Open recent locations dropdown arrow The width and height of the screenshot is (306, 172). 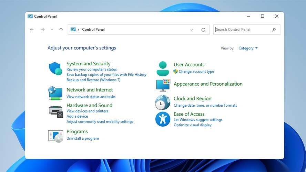(x=52, y=30)
